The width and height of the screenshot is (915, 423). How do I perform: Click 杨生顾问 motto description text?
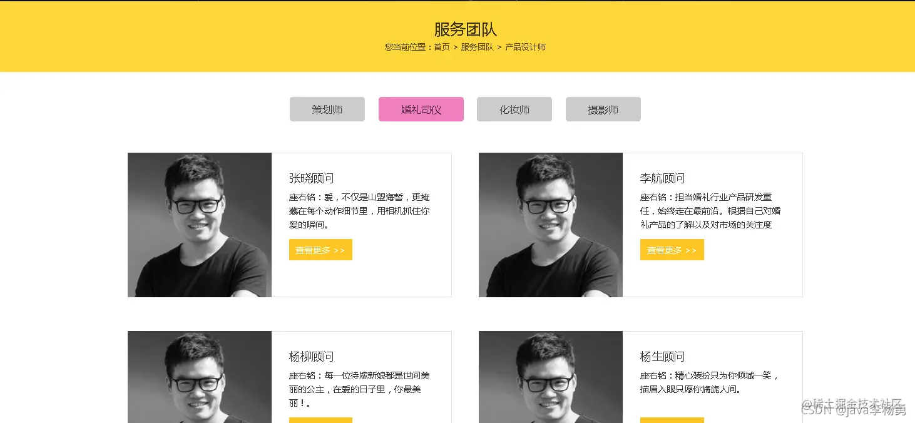(x=710, y=382)
